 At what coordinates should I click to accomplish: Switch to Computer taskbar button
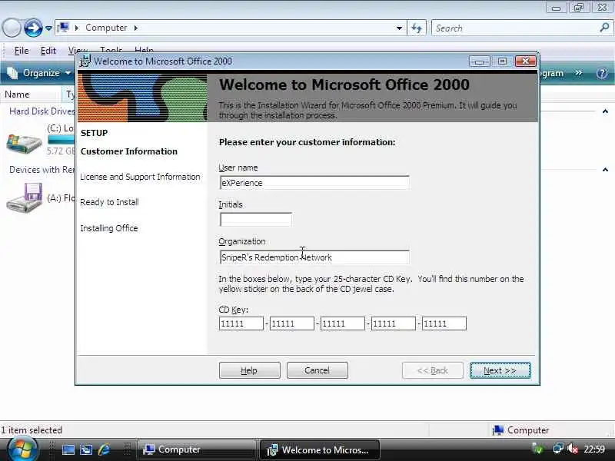(x=196, y=449)
